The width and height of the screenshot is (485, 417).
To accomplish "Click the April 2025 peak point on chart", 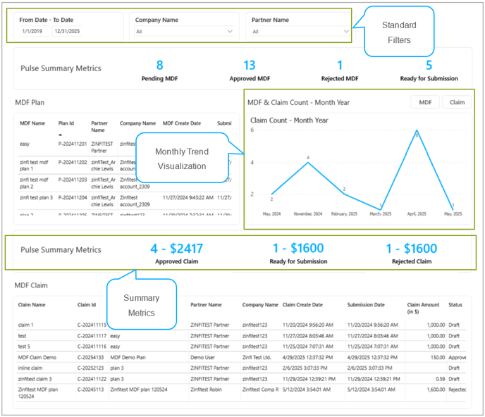I will pyautogui.click(x=417, y=131).
